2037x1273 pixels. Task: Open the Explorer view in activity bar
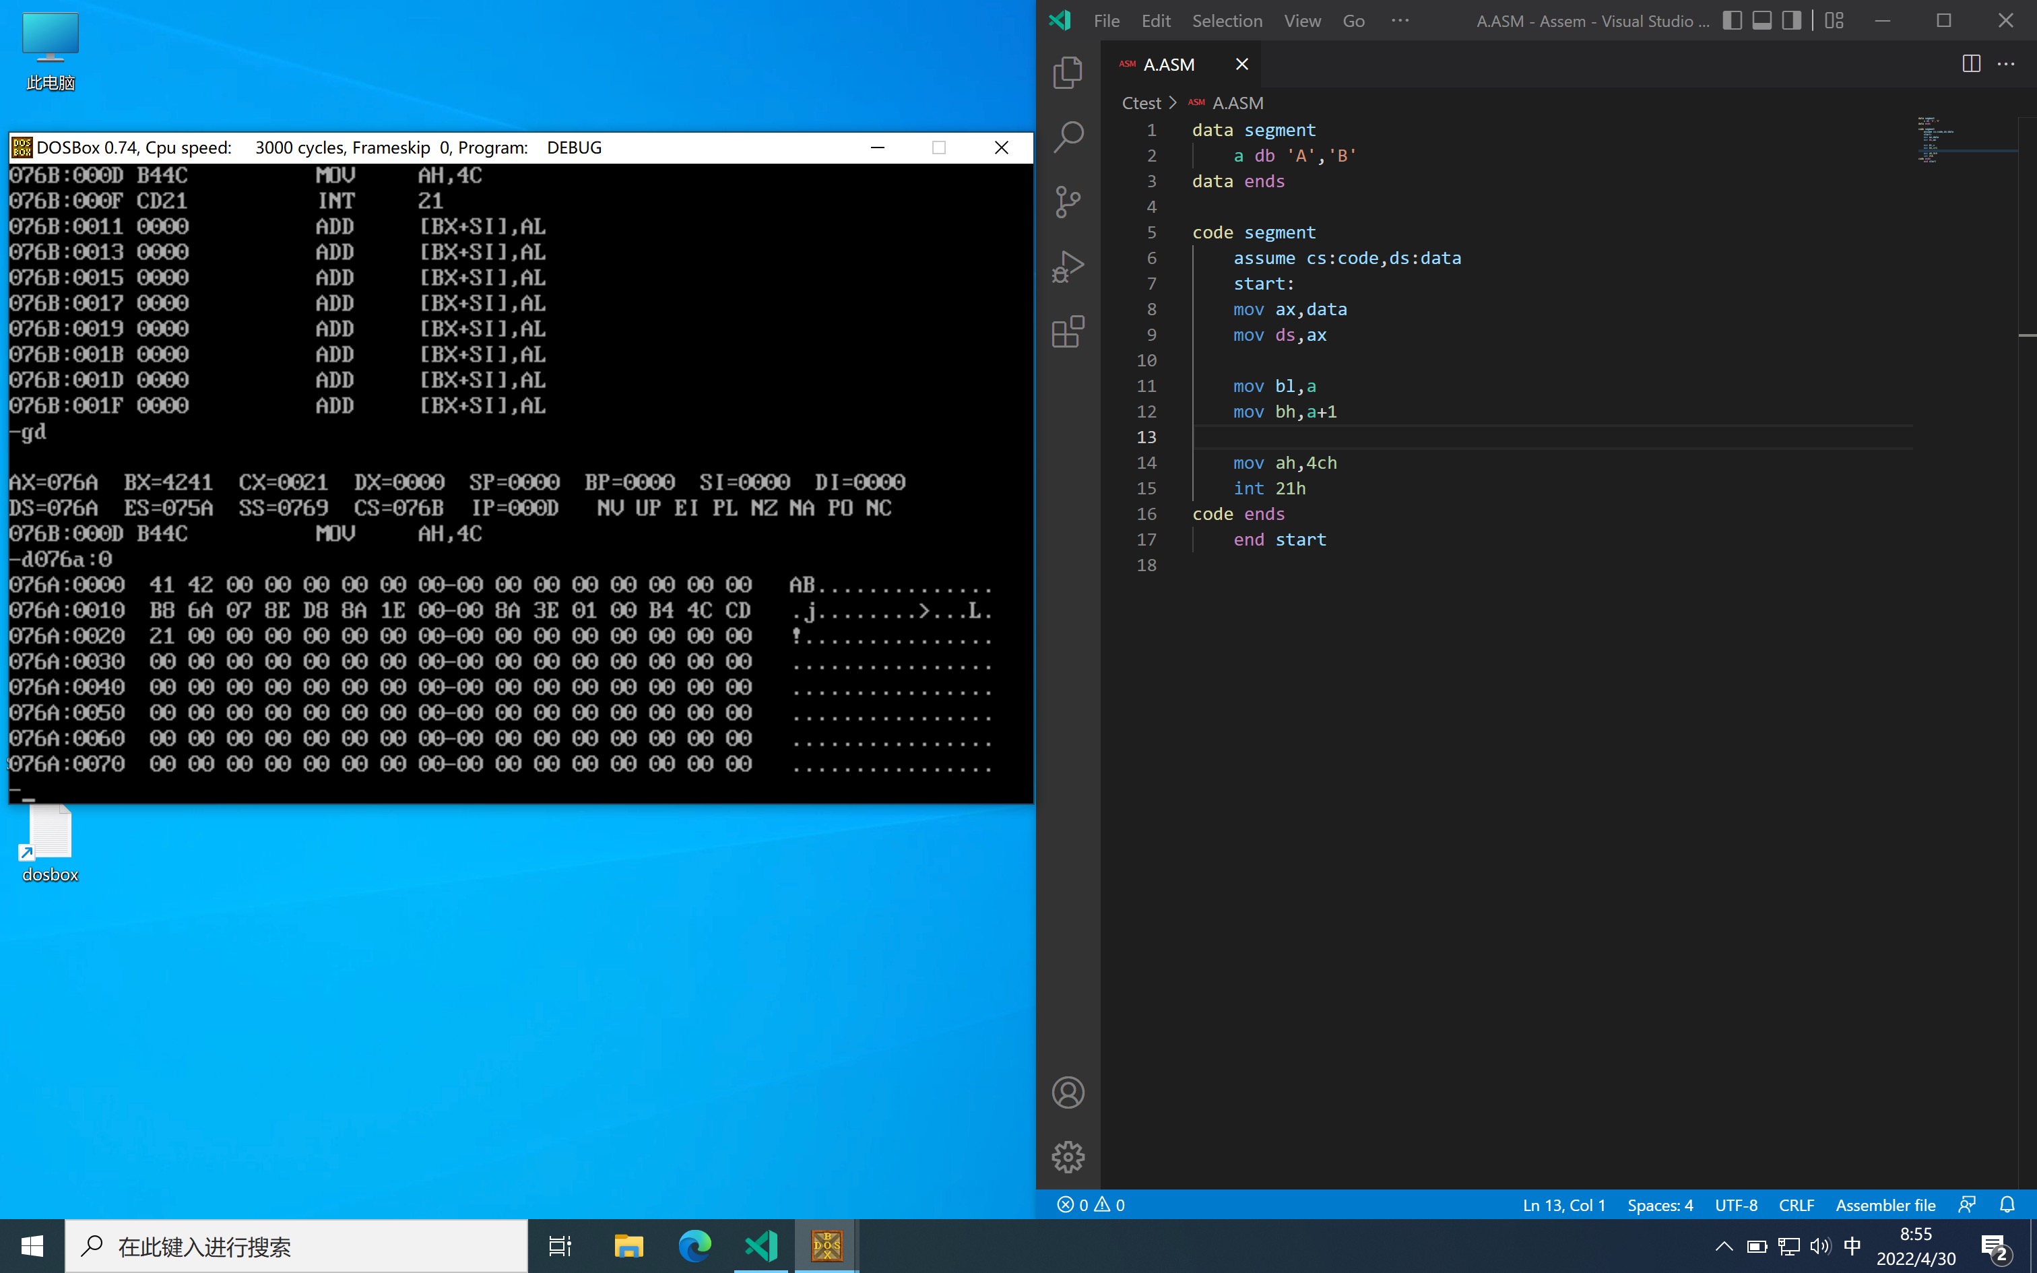tap(1067, 73)
